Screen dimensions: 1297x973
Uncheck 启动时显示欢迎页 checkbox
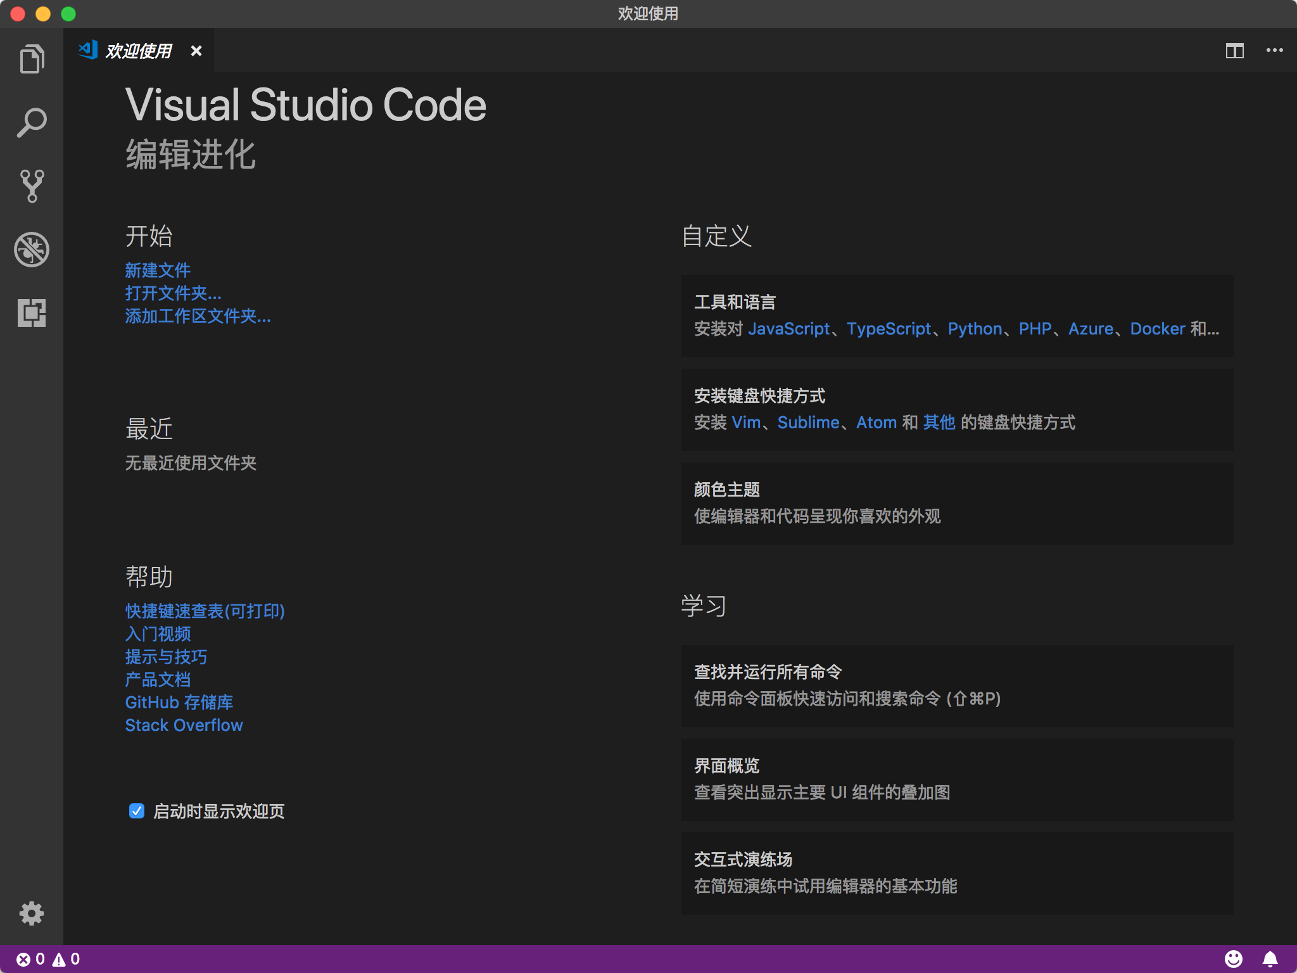pyautogui.click(x=136, y=811)
